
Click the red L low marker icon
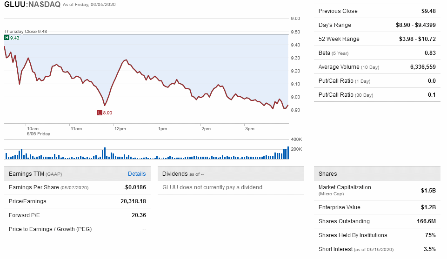coord(100,113)
